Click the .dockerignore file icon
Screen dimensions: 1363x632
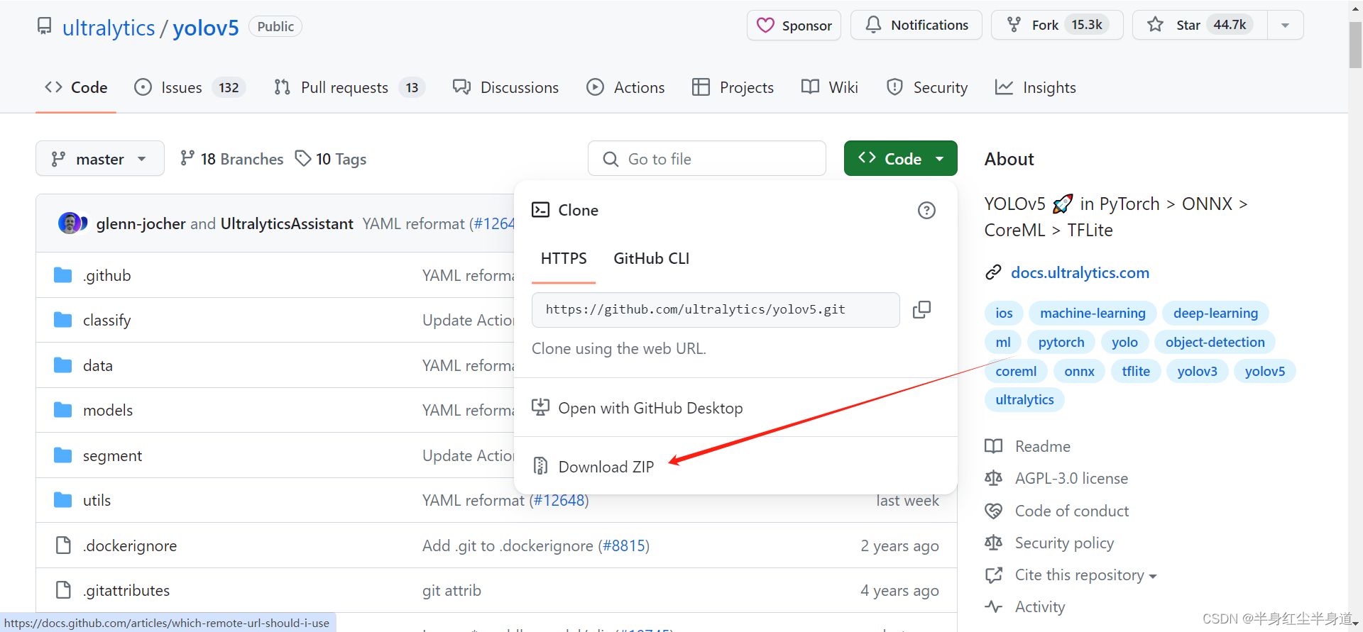(x=63, y=545)
